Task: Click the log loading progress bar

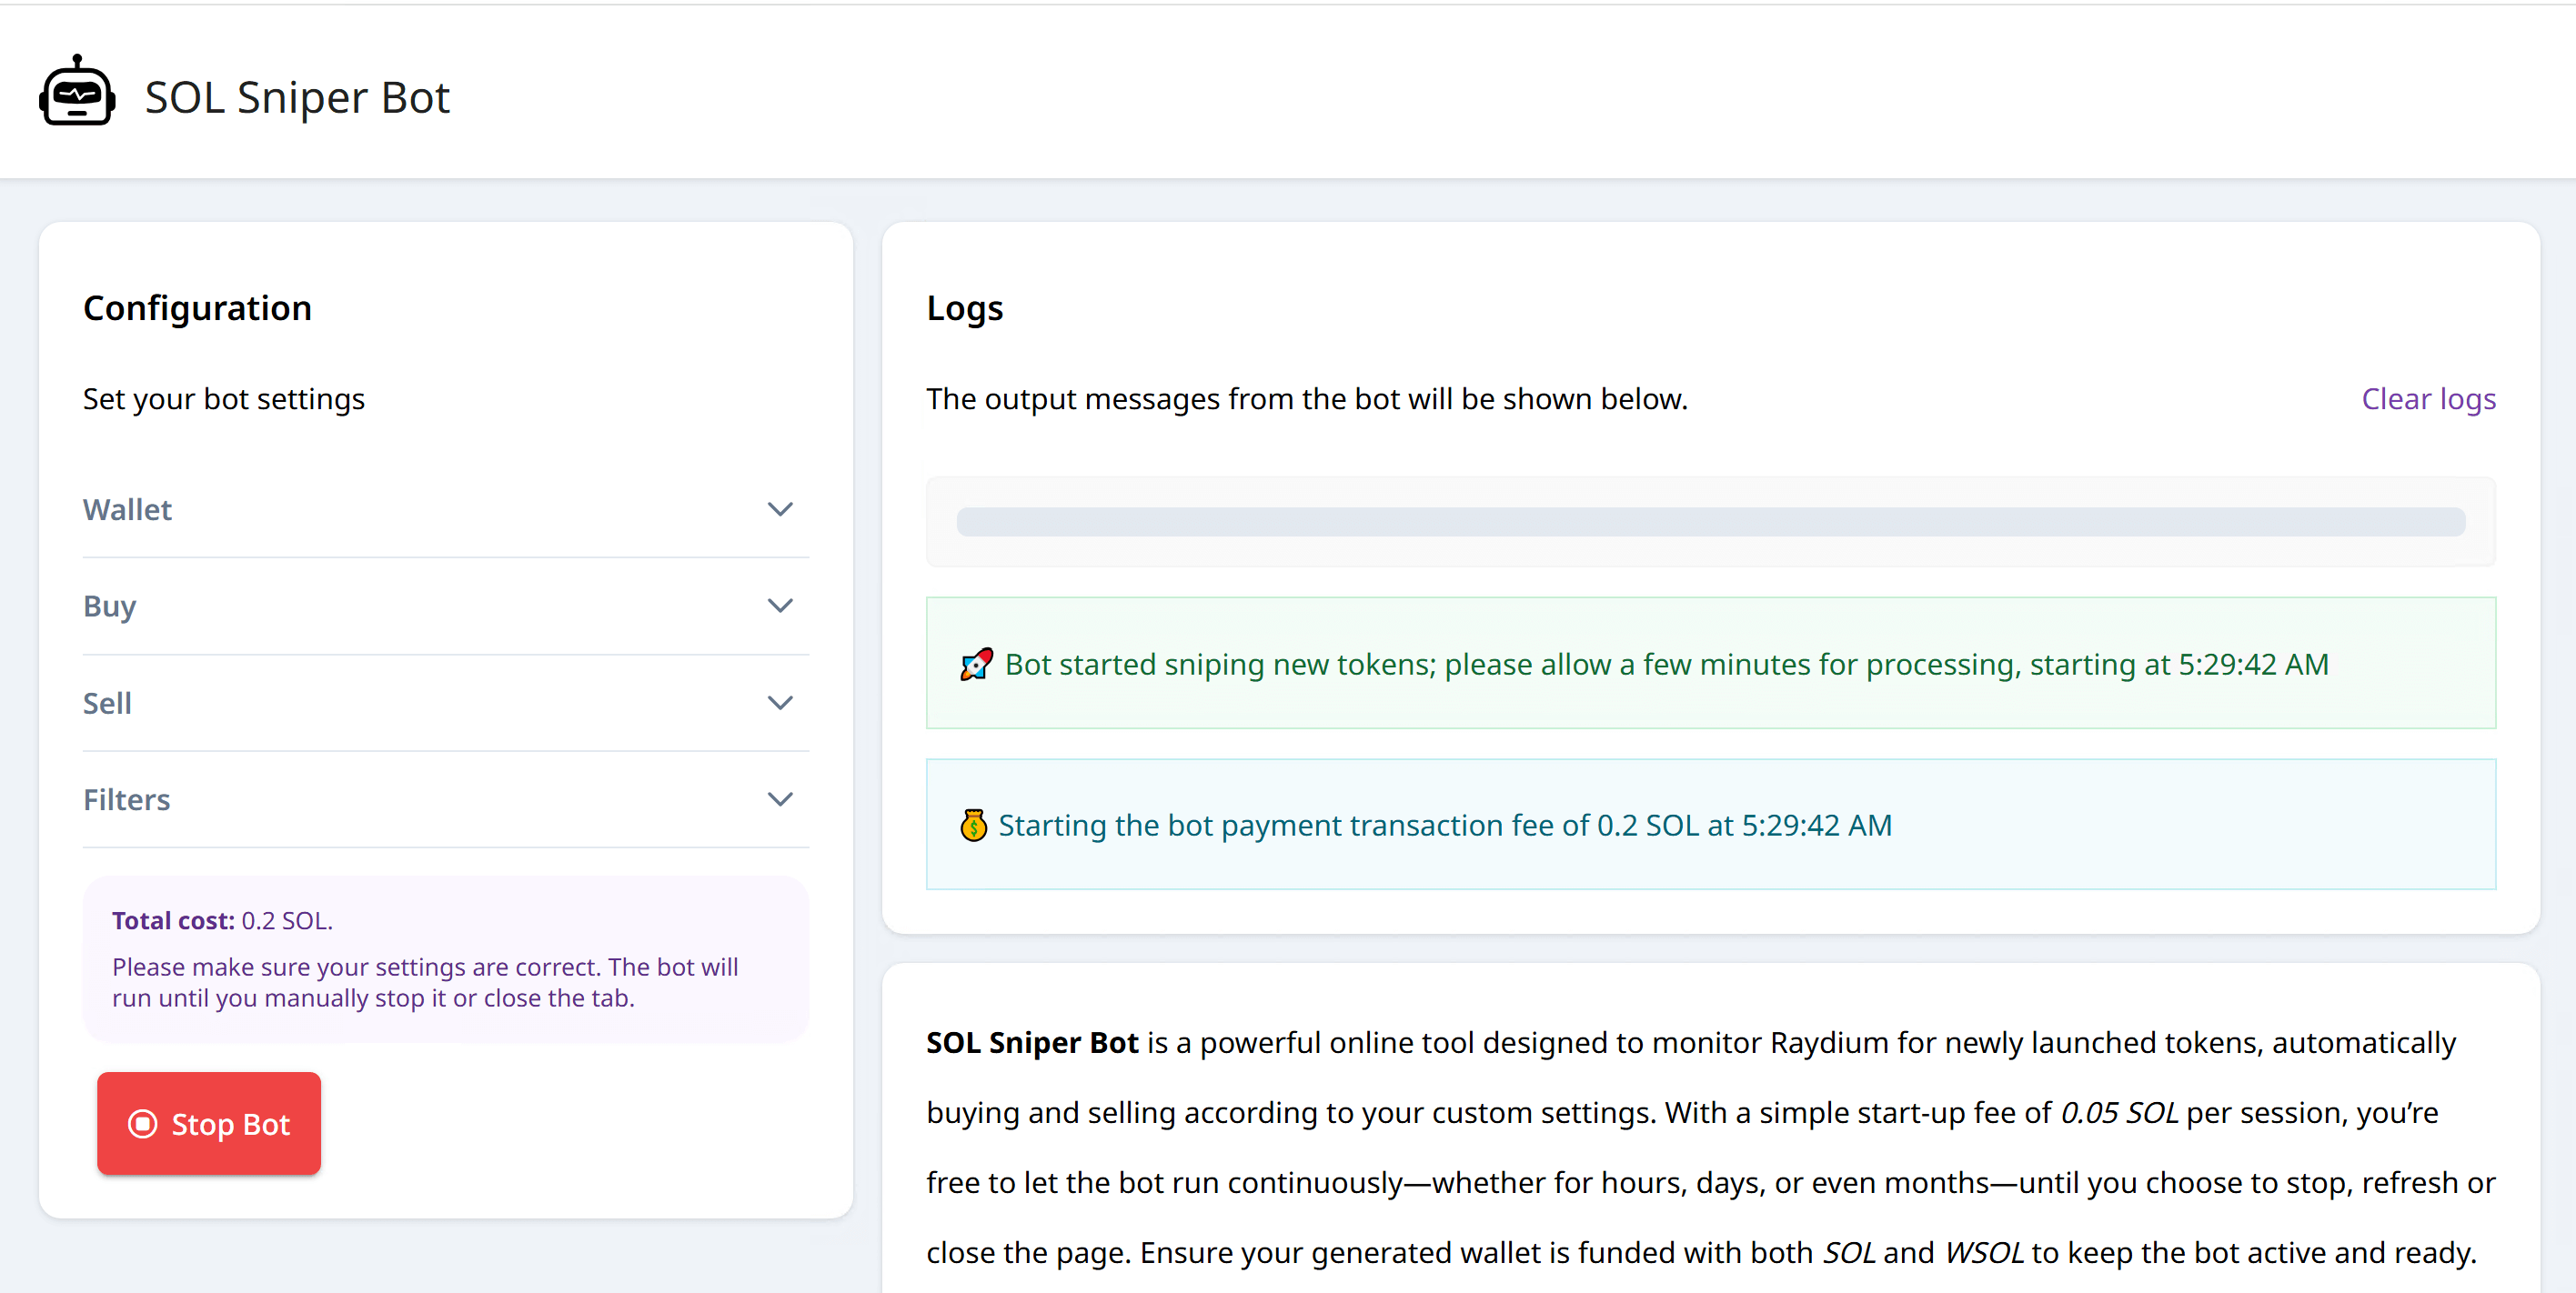Action: (x=1710, y=521)
